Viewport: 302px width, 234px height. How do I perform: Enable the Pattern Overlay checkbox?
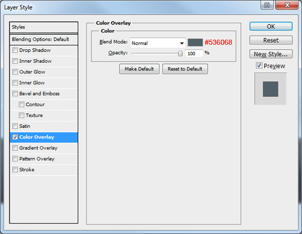click(15, 159)
